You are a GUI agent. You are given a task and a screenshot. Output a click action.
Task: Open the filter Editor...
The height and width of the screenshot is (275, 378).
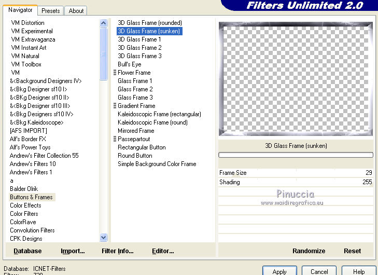[163, 251]
